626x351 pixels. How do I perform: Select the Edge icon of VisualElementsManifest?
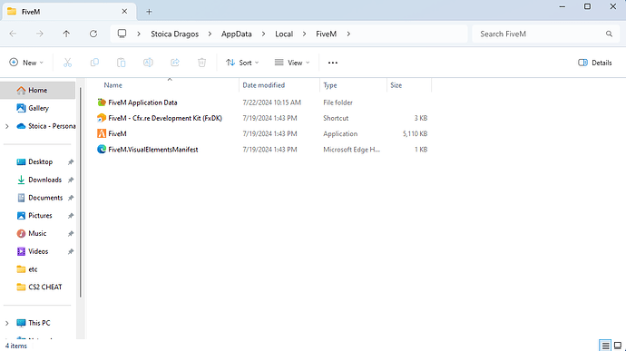pyautogui.click(x=102, y=150)
